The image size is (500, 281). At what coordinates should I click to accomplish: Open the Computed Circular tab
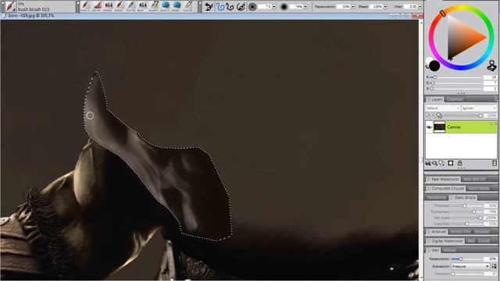[445, 189]
